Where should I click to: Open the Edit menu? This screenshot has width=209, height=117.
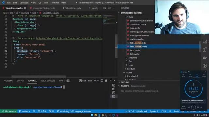[x=15, y=3]
